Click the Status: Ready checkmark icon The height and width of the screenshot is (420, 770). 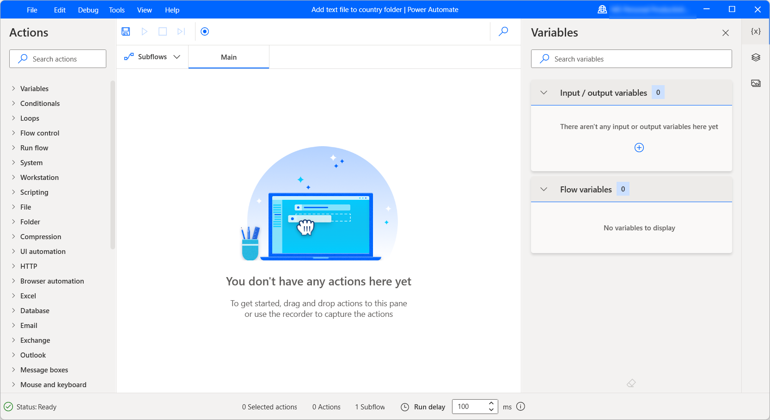tap(9, 407)
